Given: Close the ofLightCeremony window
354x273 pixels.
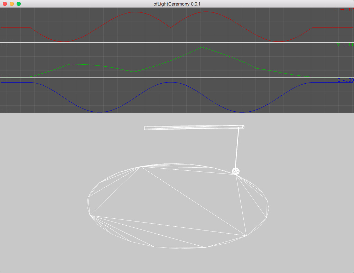Looking at the screenshot, I should pyautogui.click(x=5, y=4).
